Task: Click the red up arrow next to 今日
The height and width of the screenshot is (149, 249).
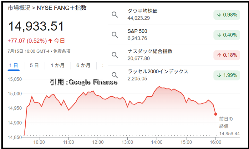Action: point(50,41)
